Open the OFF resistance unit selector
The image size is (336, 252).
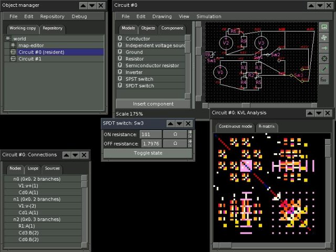(x=175, y=143)
